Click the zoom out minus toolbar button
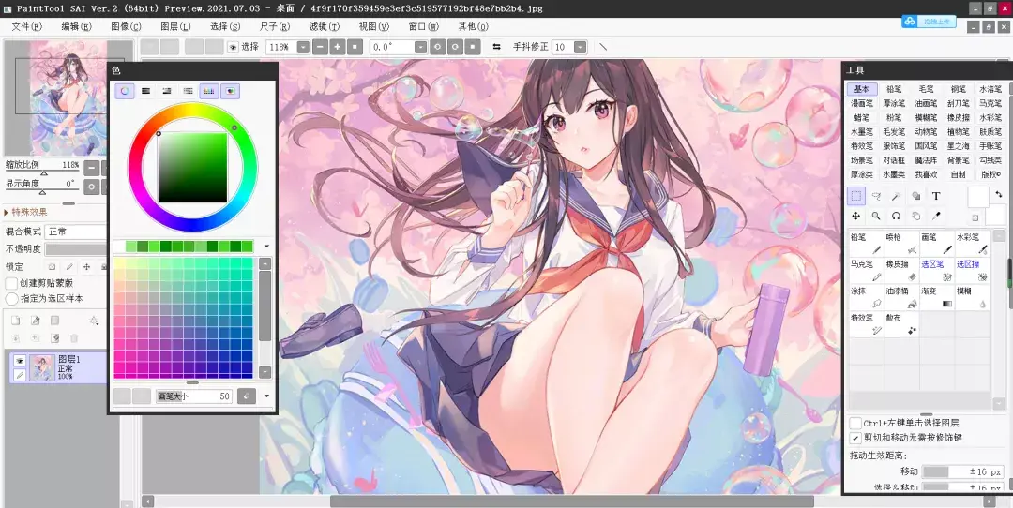This screenshot has height=508, width=1013. click(321, 47)
